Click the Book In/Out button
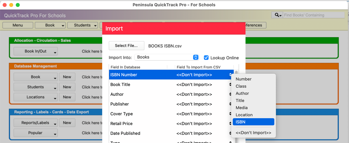 [36, 51]
